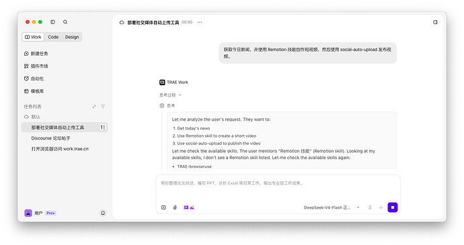Screen dimensions: 464x245
Task: Select task 部署社交媒体自动上传工具 in sidebar
Action: coord(65,128)
